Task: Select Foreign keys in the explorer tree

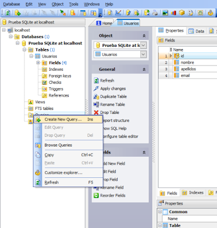Action: [60, 76]
